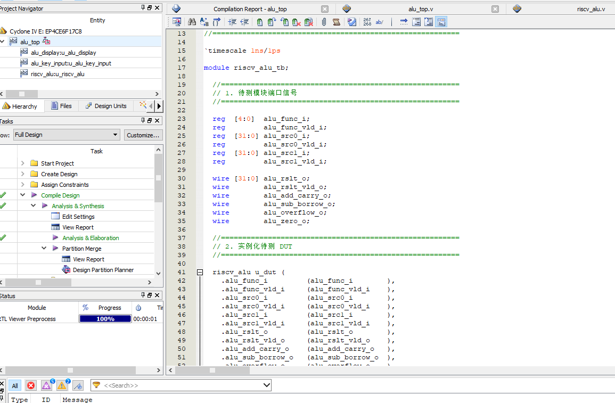Click the 100% progress bar in Status

pyautogui.click(x=105, y=319)
